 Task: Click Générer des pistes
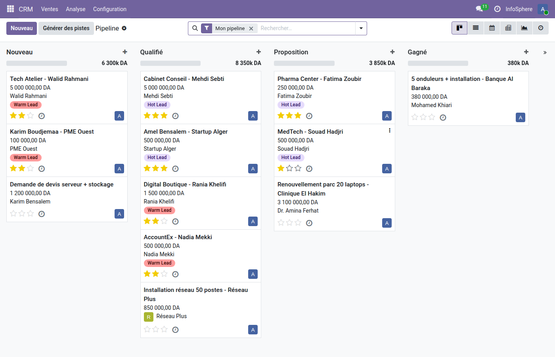tap(66, 28)
